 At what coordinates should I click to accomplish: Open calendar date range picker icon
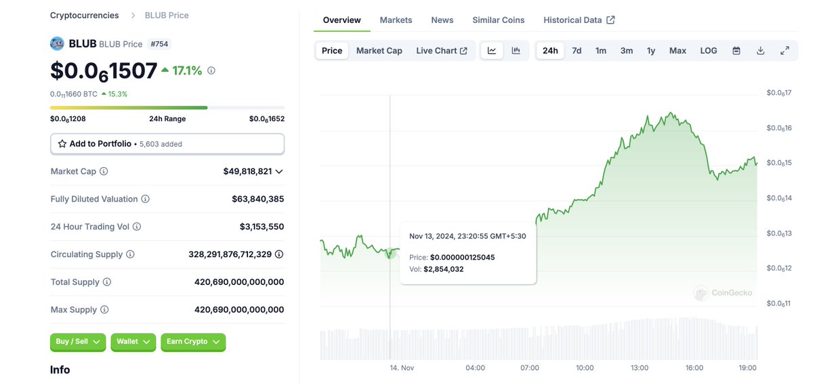click(x=736, y=51)
